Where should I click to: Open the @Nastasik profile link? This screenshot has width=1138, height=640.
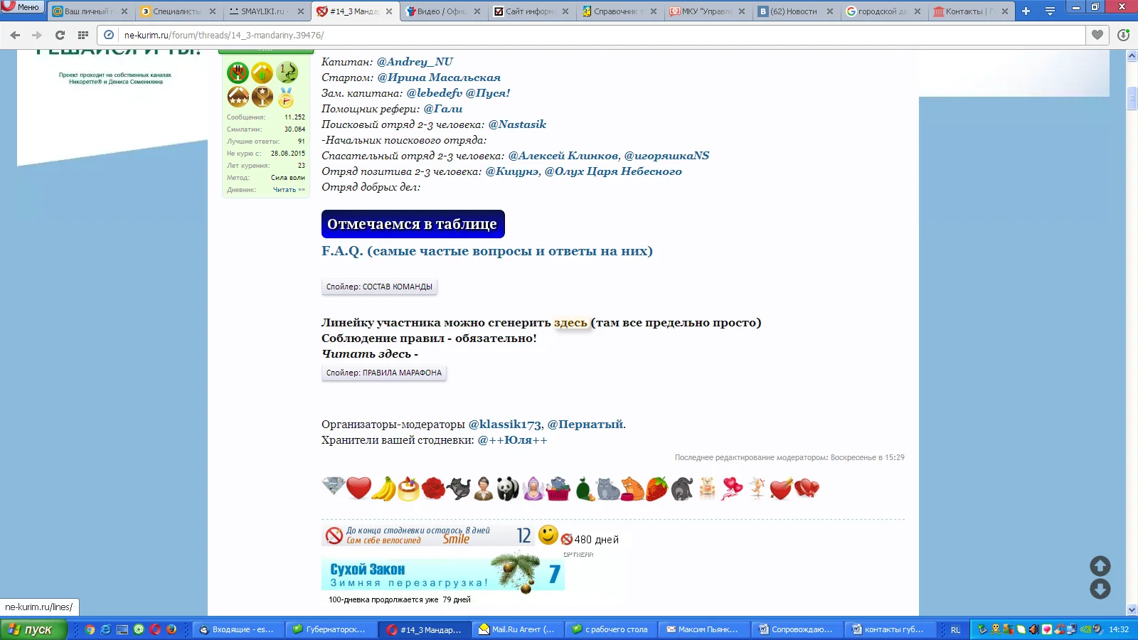pos(517,124)
